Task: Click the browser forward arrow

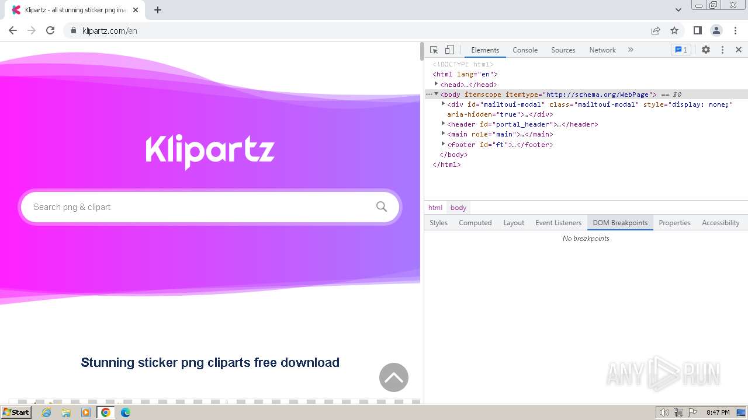Action: coord(32,30)
